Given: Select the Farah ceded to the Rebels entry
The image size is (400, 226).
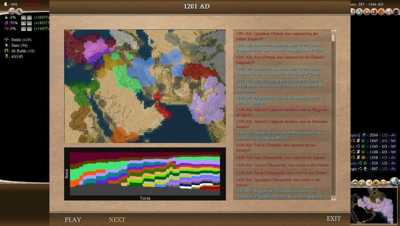Looking at the screenshot, I should pos(282,173).
